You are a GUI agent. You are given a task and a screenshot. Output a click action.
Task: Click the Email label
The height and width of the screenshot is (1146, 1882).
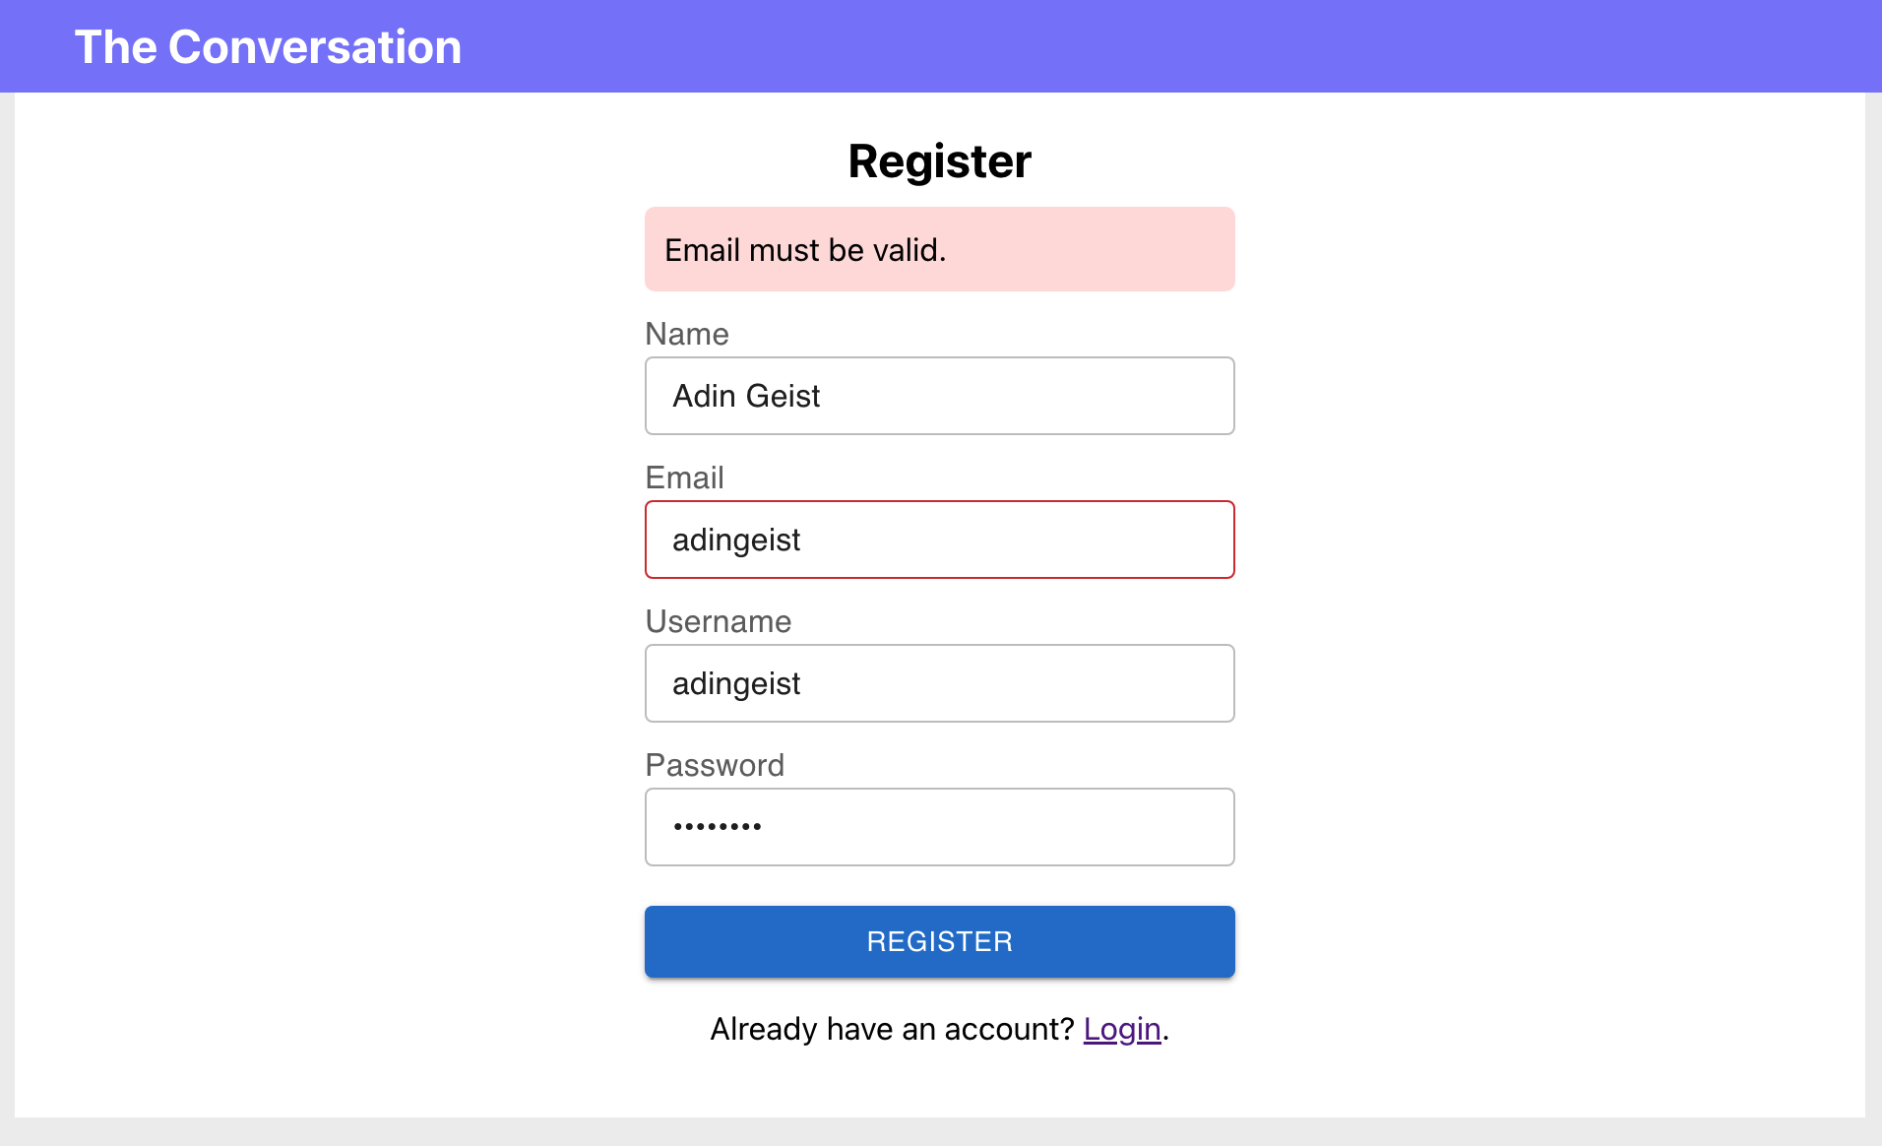(x=684, y=477)
